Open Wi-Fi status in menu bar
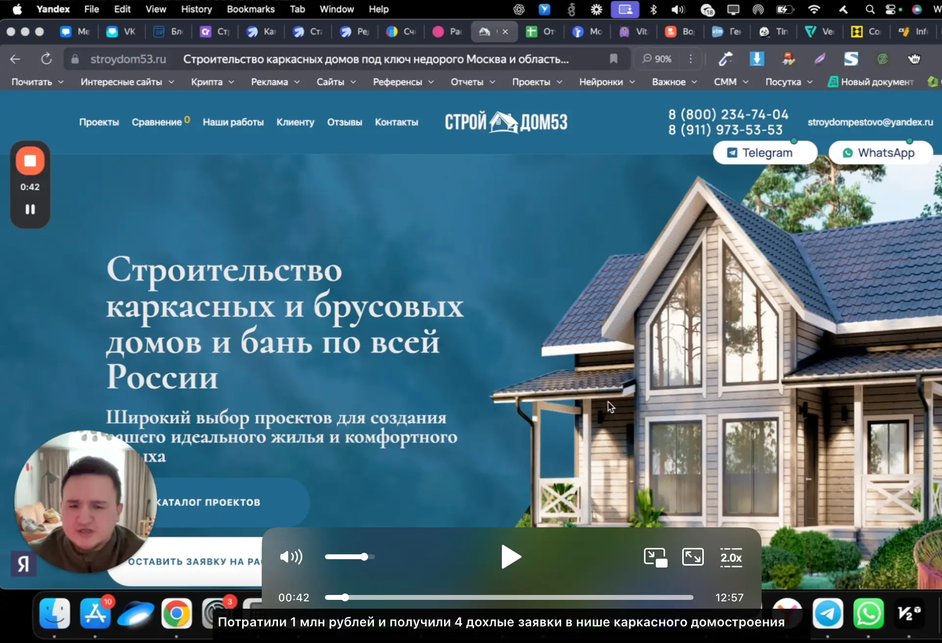 (x=814, y=9)
